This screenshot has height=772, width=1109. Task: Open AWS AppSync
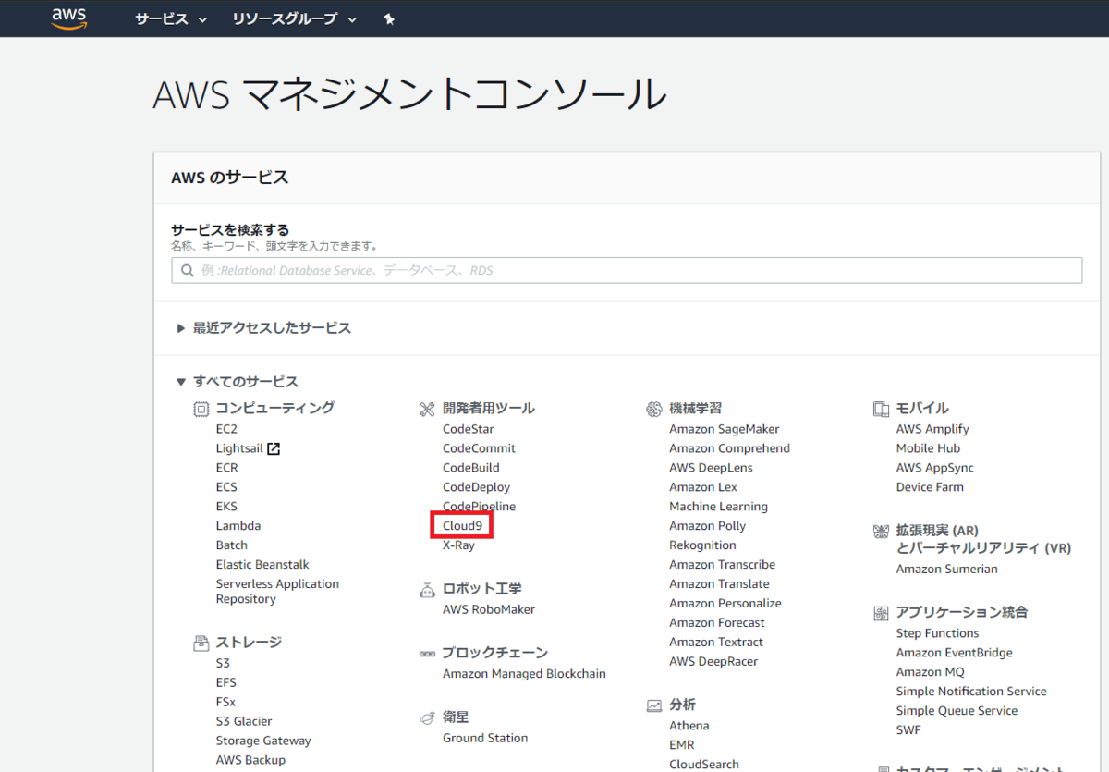tap(934, 468)
